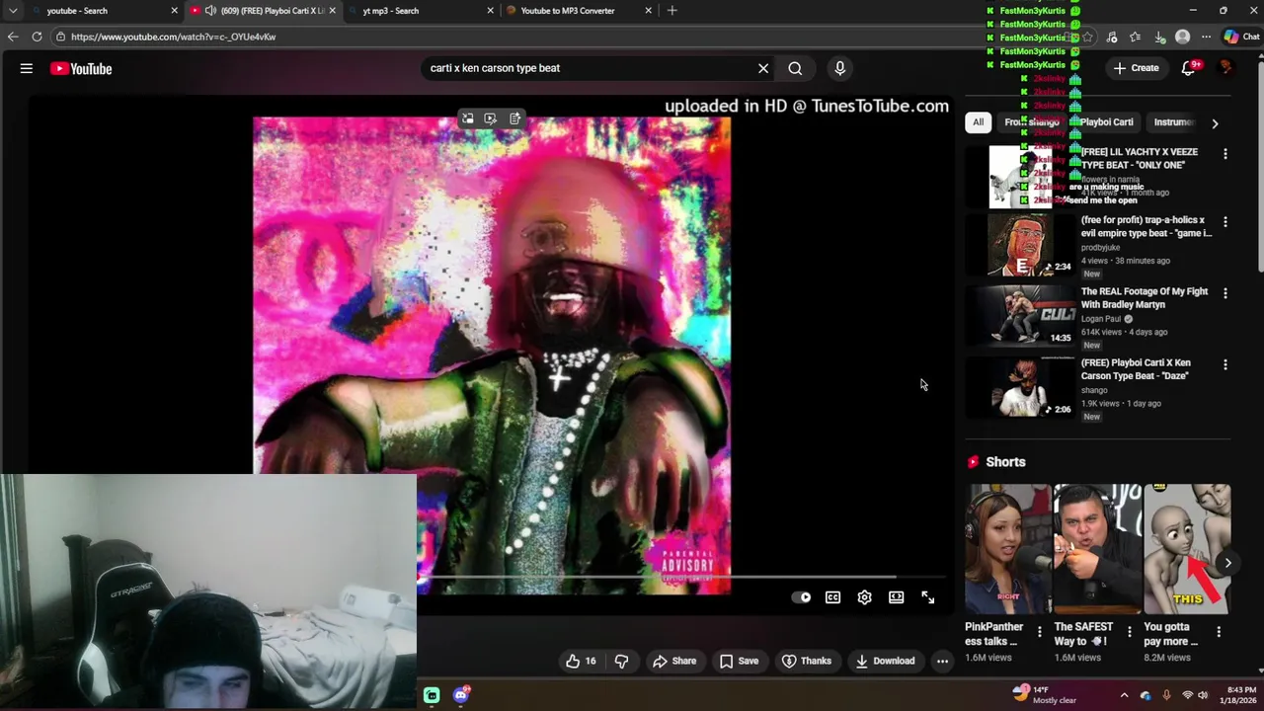The height and width of the screenshot is (711, 1264).
Task: Enter fullscreen in the video player
Action: 927,597
